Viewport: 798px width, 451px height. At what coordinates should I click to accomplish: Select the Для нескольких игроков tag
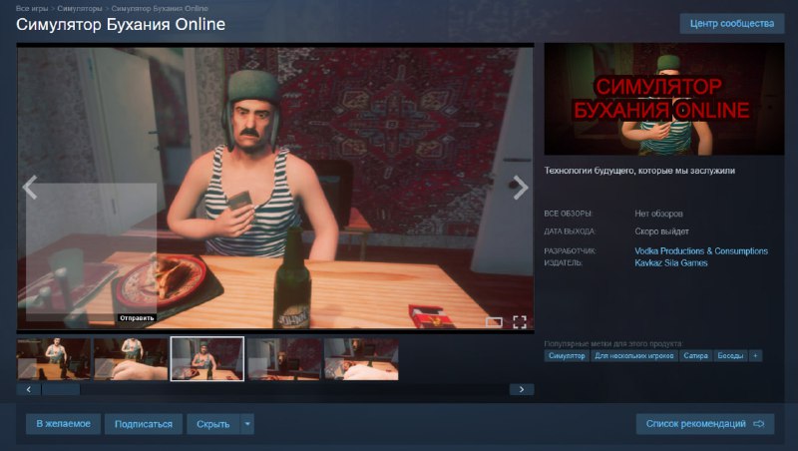click(x=634, y=356)
